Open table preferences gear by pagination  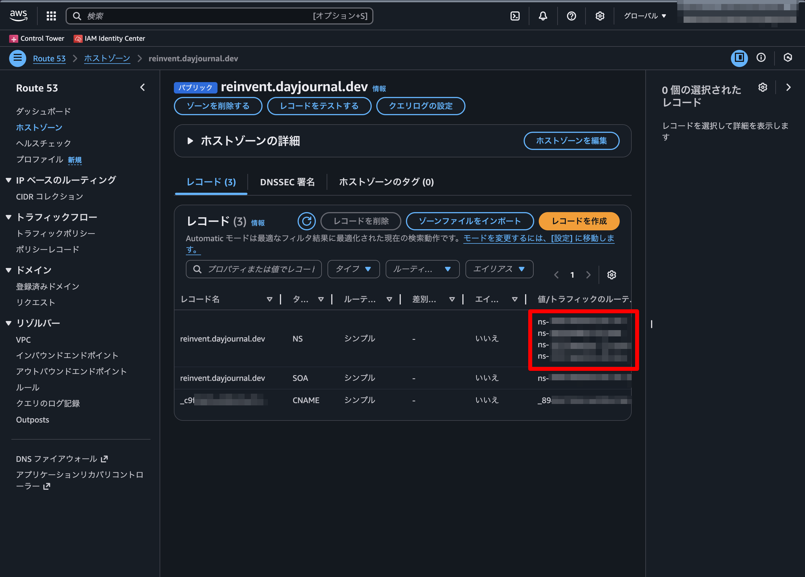[611, 275]
